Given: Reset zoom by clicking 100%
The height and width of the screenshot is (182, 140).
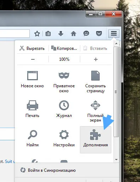Looking at the screenshot, I should [64, 59].
